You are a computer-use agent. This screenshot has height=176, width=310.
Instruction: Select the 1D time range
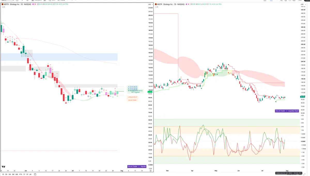[3, 174]
